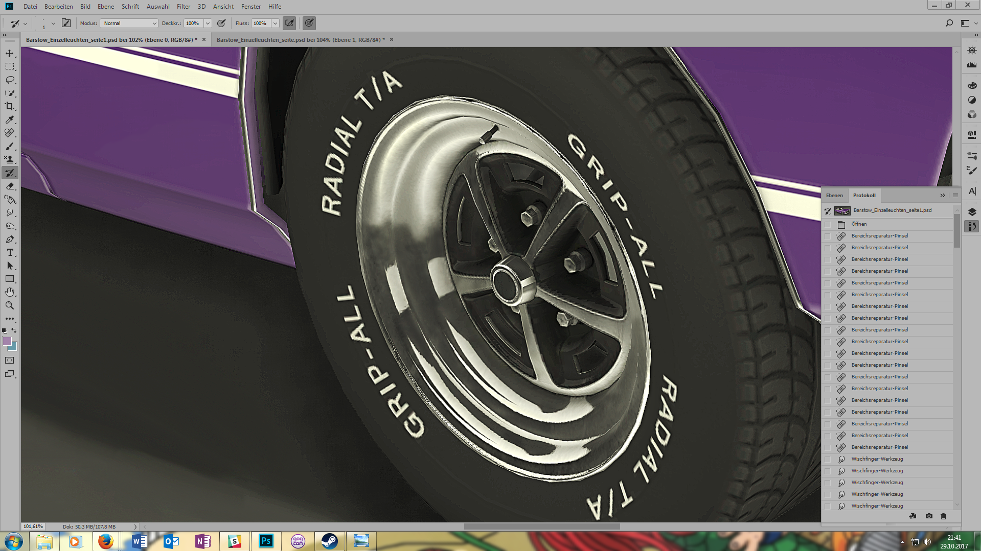Toggle pressure control for brush size
Image resolution: width=981 pixels, height=551 pixels.
pyautogui.click(x=309, y=23)
